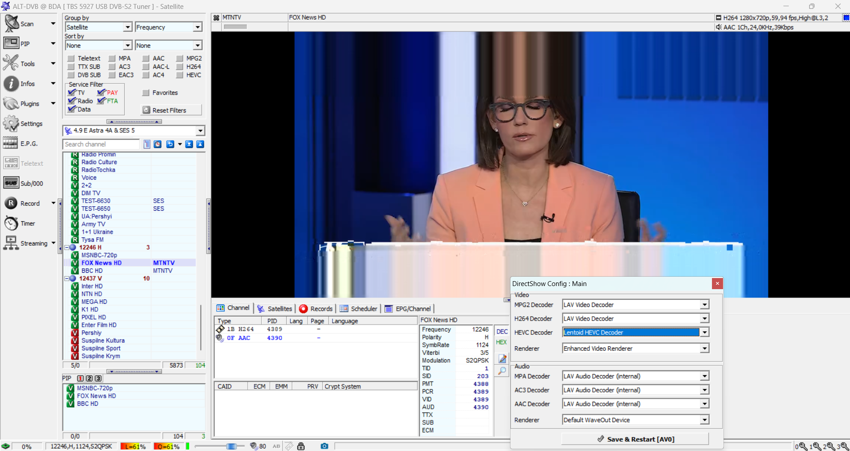Open the HEVC Decoder dropdown
Screen dimensions: 850x451
pyautogui.click(x=704, y=332)
